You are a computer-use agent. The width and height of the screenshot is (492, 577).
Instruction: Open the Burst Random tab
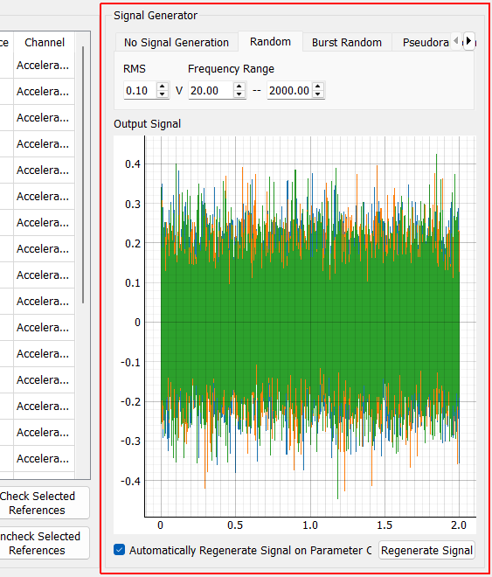pos(347,43)
